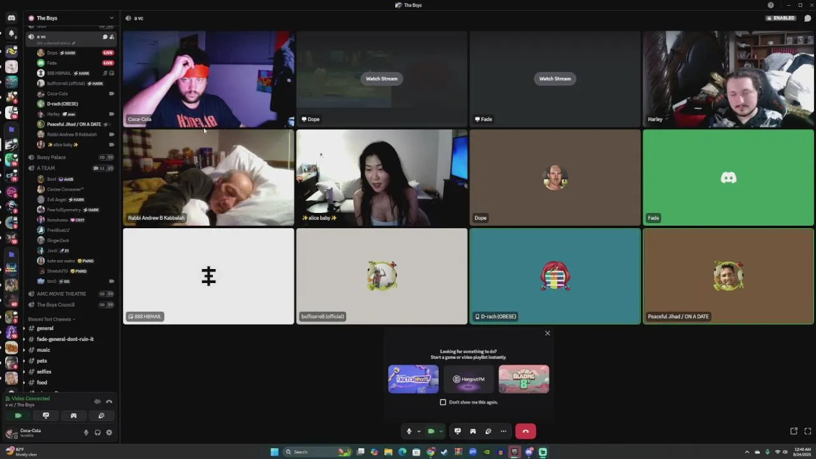
Task: Start the Sketch Heads activity
Action: 413,379
